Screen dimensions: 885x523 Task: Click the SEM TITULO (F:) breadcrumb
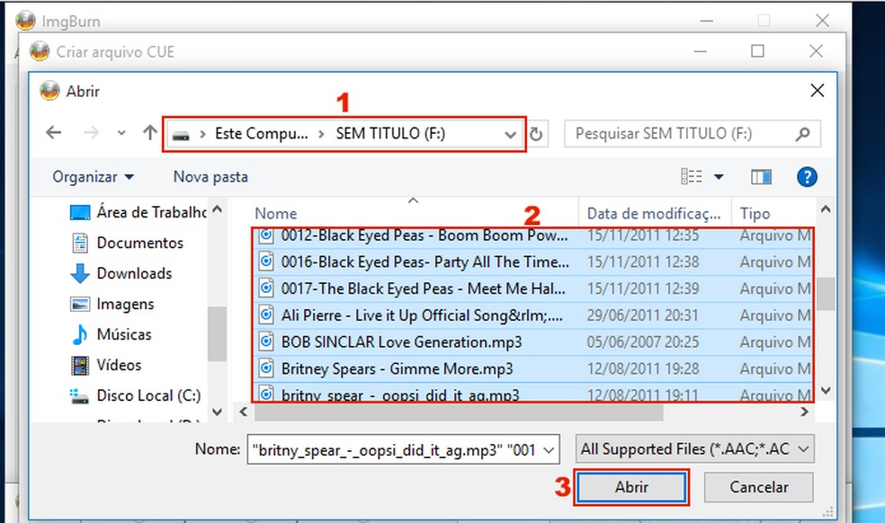point(390,134)
